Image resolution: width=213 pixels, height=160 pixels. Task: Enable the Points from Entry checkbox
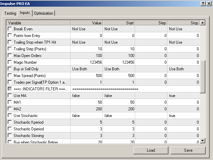(10, 36)
